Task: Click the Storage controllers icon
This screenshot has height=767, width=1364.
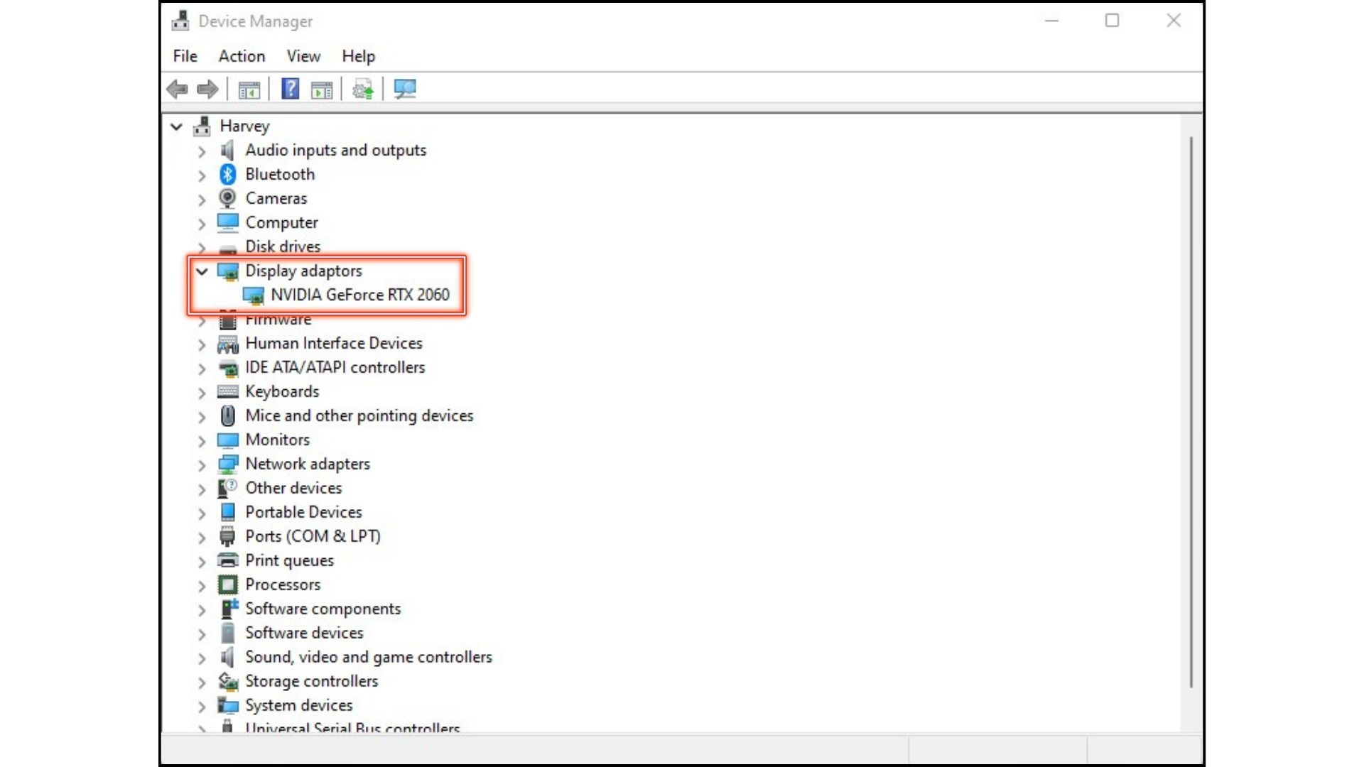Action: tap(227, 681)
